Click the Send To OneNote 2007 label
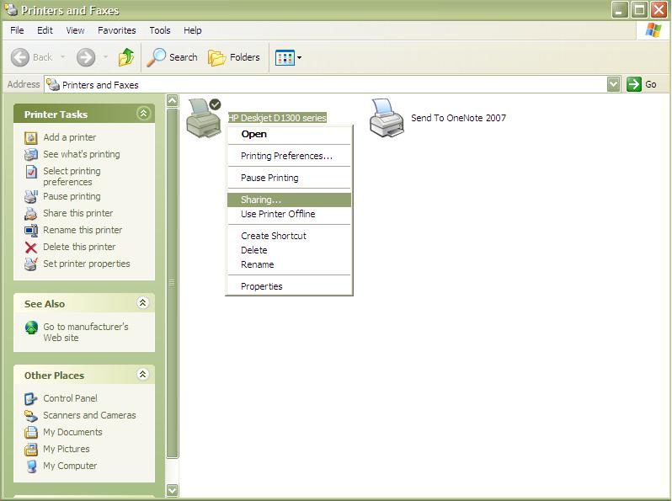The height and width of the screenshot is (501, 672). (x=459, y=118)
